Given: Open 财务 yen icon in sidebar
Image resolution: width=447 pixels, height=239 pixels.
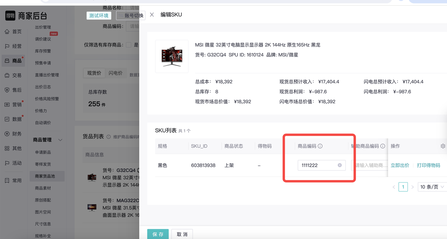Looking at the screenshot, I should click(7, 134).
